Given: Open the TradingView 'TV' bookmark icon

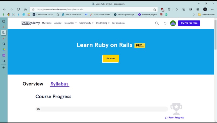Looking at the screenshot, I should tap(86, 15).
